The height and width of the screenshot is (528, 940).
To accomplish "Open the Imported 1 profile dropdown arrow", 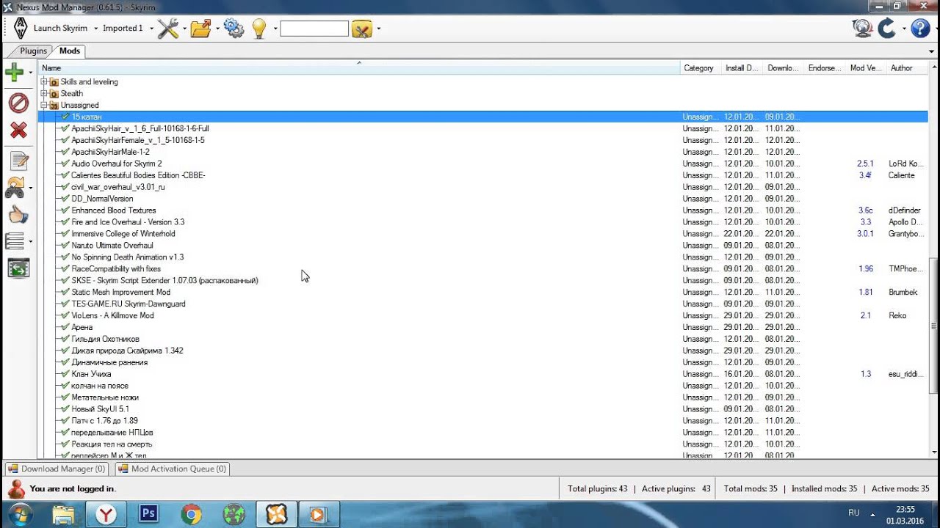I will 151,29.
